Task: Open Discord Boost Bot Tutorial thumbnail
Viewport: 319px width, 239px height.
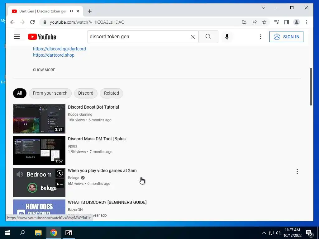Action: (x=39, y=119)
